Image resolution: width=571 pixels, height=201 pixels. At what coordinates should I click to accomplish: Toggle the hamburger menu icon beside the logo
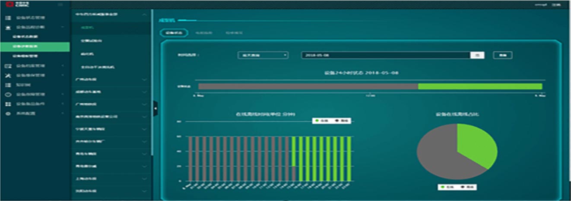[x=60, y=4]
